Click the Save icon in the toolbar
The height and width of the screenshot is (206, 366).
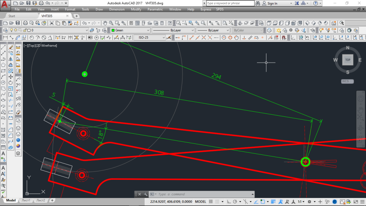click(18, 23)
